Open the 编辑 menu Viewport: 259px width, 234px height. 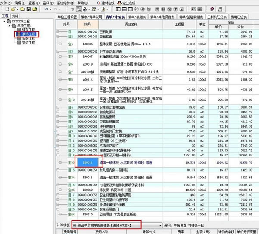click(20, 3)
